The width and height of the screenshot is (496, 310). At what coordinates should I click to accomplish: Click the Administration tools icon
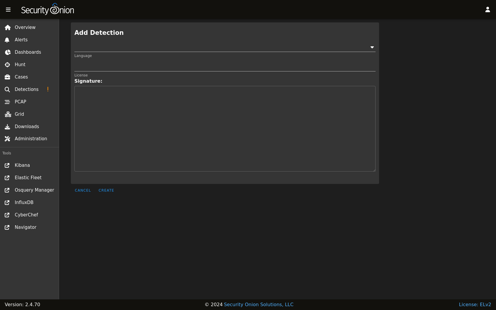coord(7,139)
